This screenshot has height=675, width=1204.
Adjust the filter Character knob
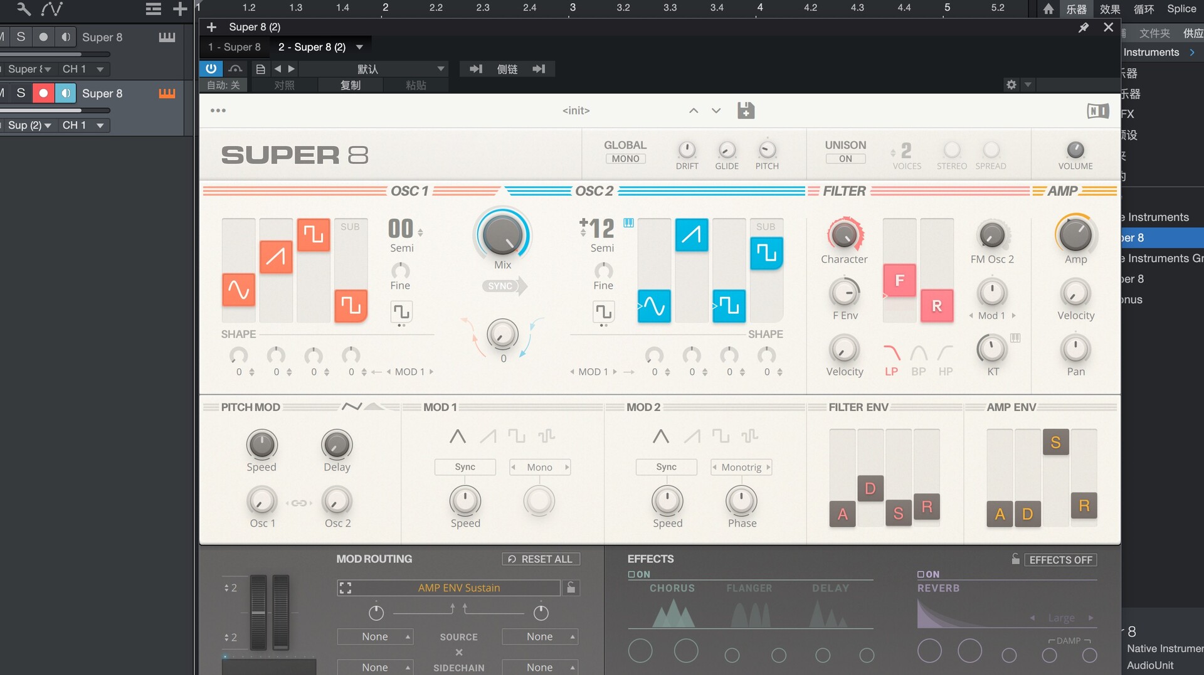844,235
